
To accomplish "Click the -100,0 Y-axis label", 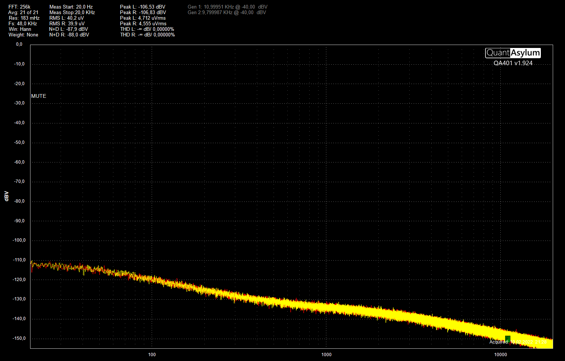I will point(19,240).
